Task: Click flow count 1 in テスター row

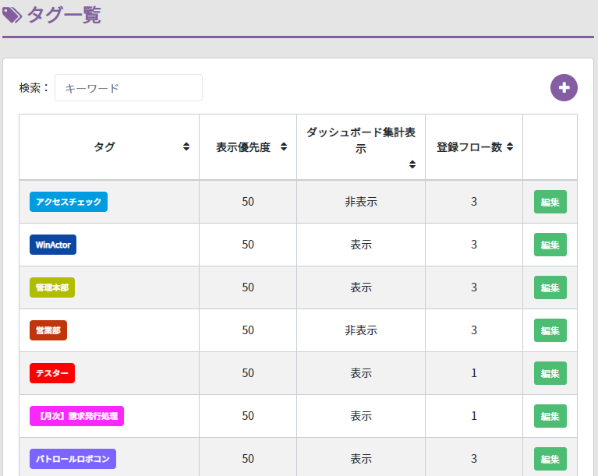Action: [x=474, y=373]
